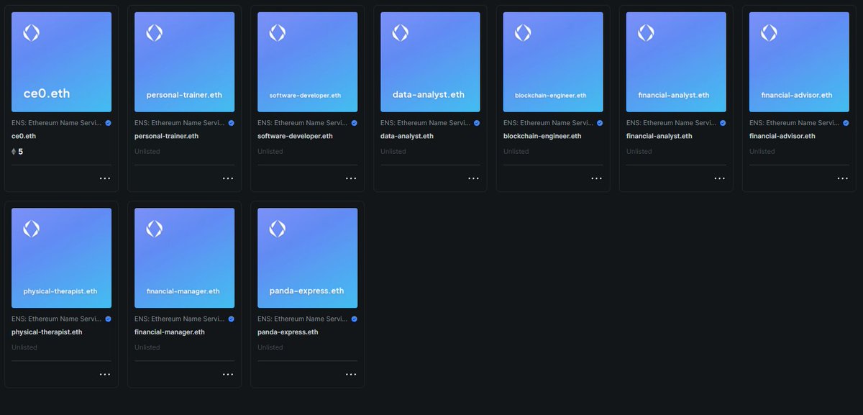Open ENS collection link on blockchain-engineer.eth card
The image size is (863, 415).
click(x=549, y=123)
